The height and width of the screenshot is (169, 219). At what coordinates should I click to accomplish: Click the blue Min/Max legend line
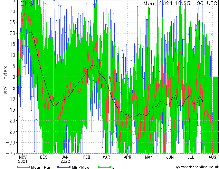(x=64, y=167)
